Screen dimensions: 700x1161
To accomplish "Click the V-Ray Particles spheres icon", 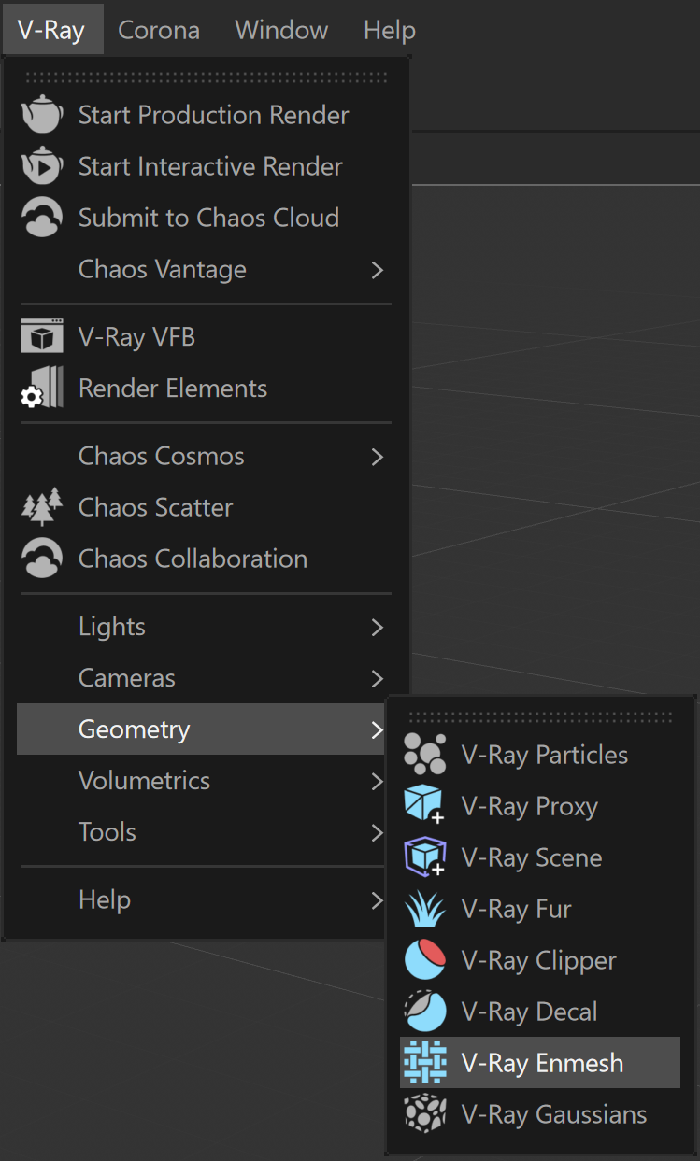I will [x=425, y=755].
